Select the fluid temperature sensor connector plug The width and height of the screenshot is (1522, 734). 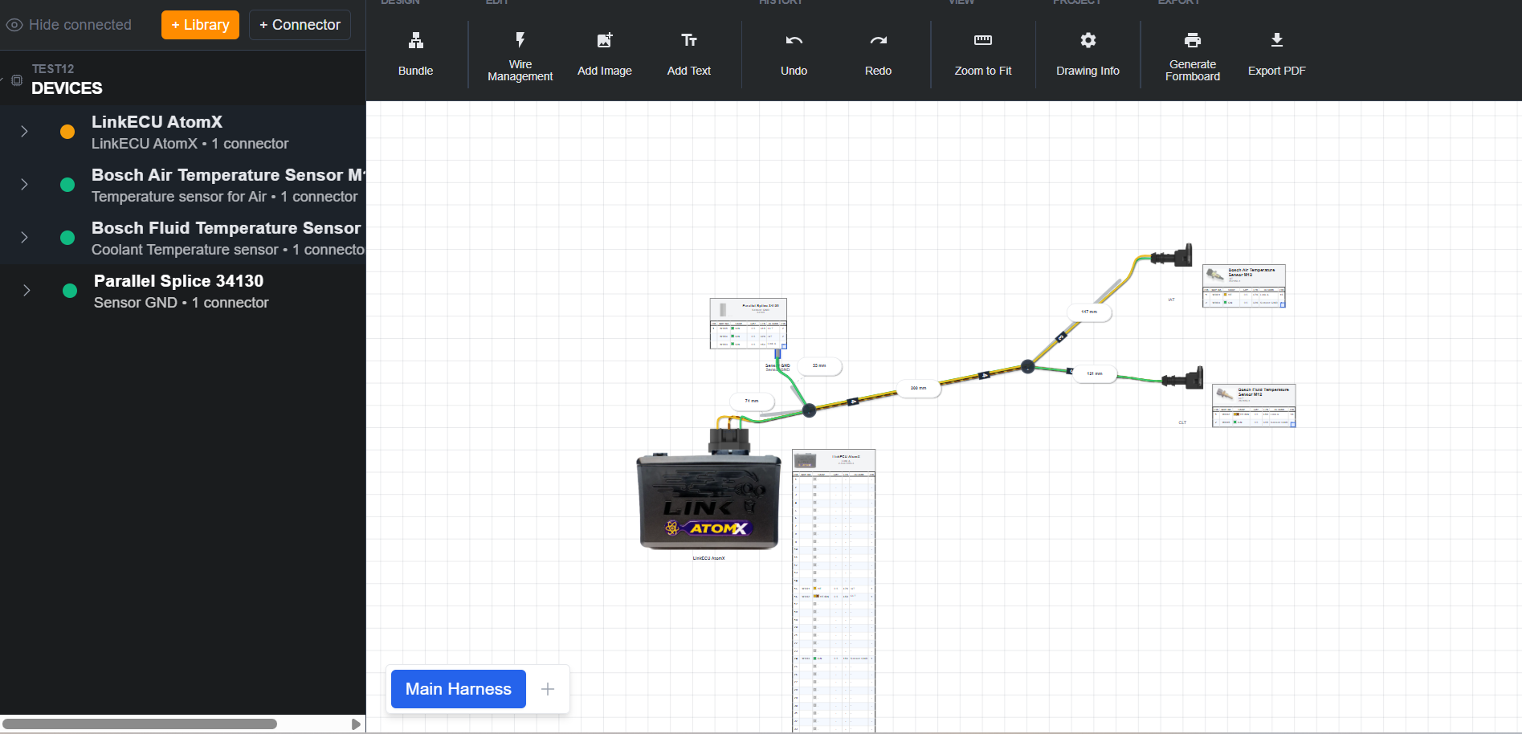click(1183, 379)
